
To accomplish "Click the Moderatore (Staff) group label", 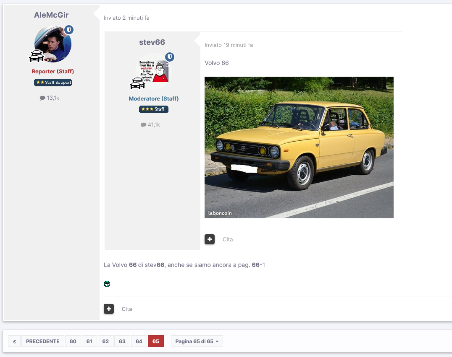I will (154, 98).
